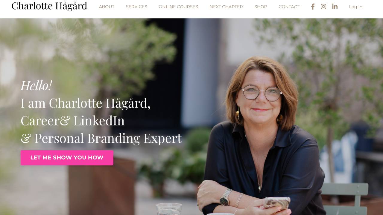Click the 'I am Charlotte Hågård,' headline
This screenshot has width=383, height=215.
pyautogui.click(x=86, y=103)
